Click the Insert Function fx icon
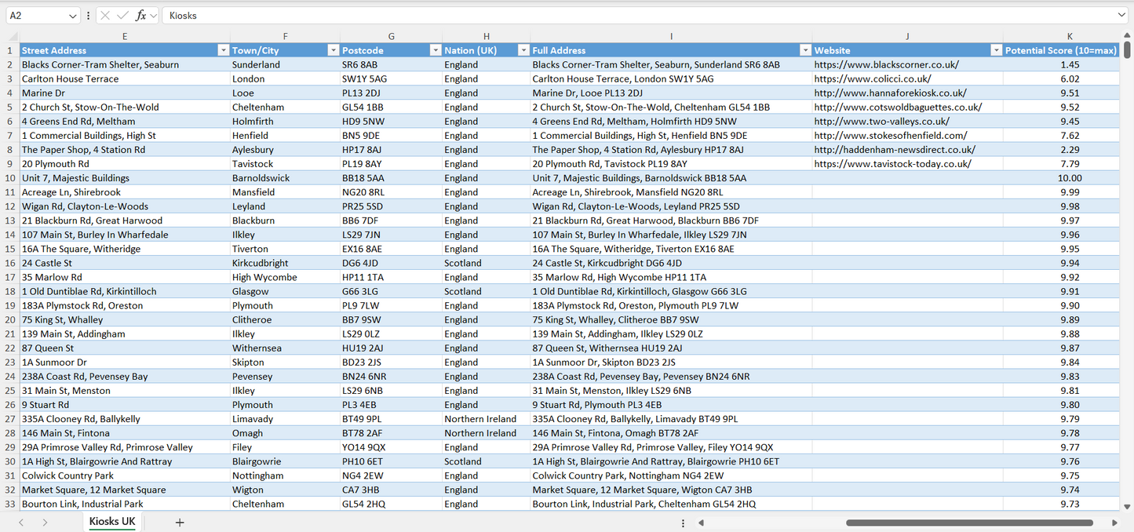Screen dimensions: 1134x532 [141, 15]
